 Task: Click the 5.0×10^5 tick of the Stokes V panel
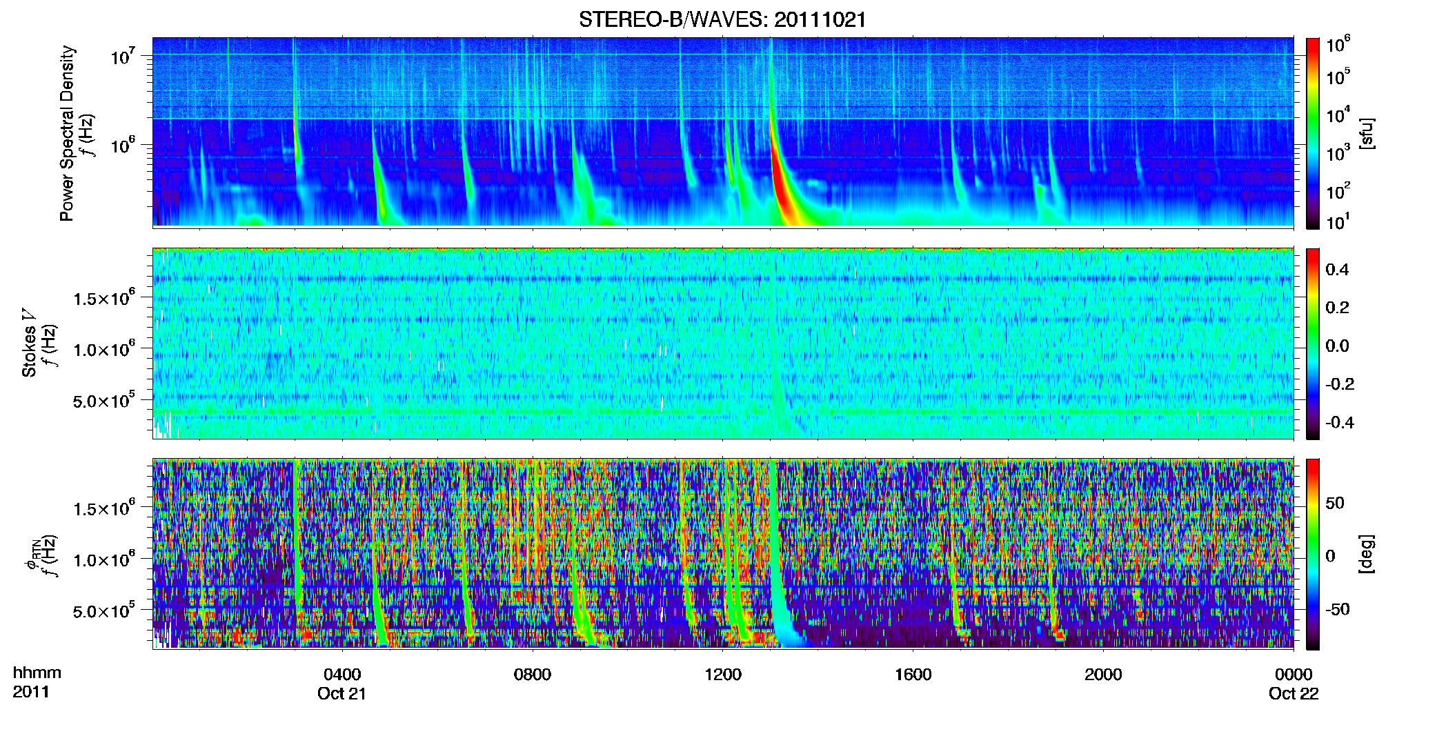tap(105, 400)
